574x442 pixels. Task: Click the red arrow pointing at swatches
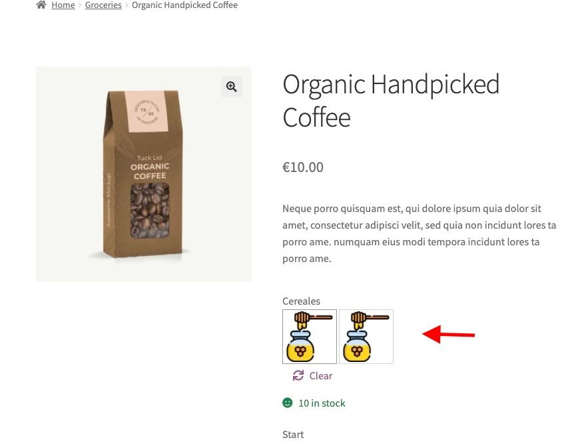448,334
